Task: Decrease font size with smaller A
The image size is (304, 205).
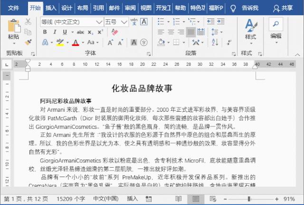Action: tap(120, 43)
